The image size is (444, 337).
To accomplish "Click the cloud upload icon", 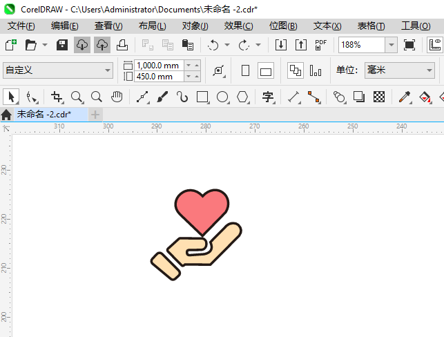I will pos(102,45).
